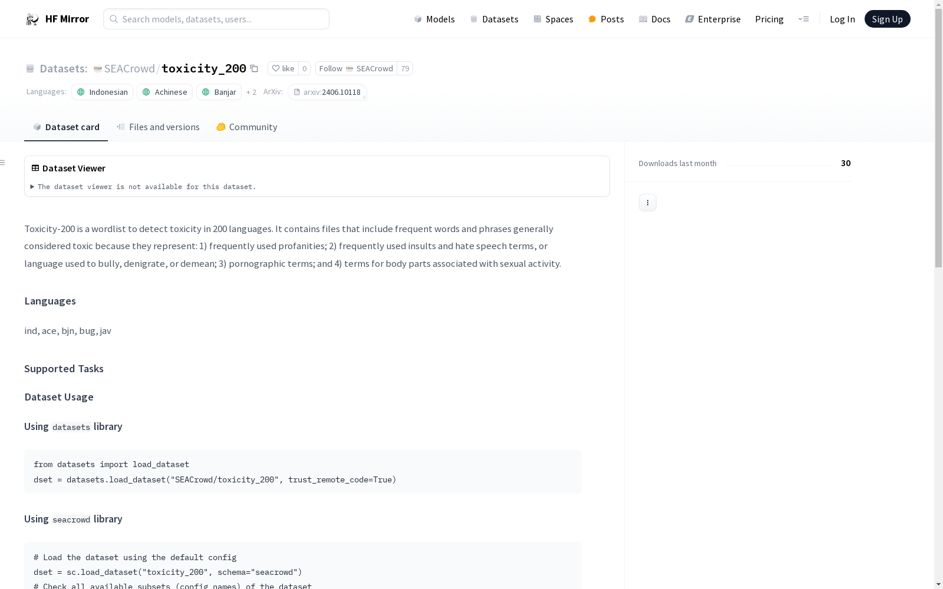Image resolution: width=943 pixels, height=589 pixels.
Task: Click the search magnifier icon
Action: click(x=114, y=19)
